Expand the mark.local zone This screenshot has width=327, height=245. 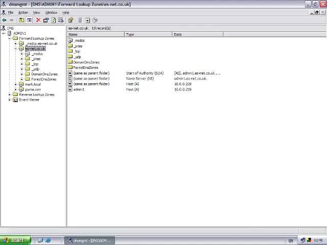pos(15,84)
